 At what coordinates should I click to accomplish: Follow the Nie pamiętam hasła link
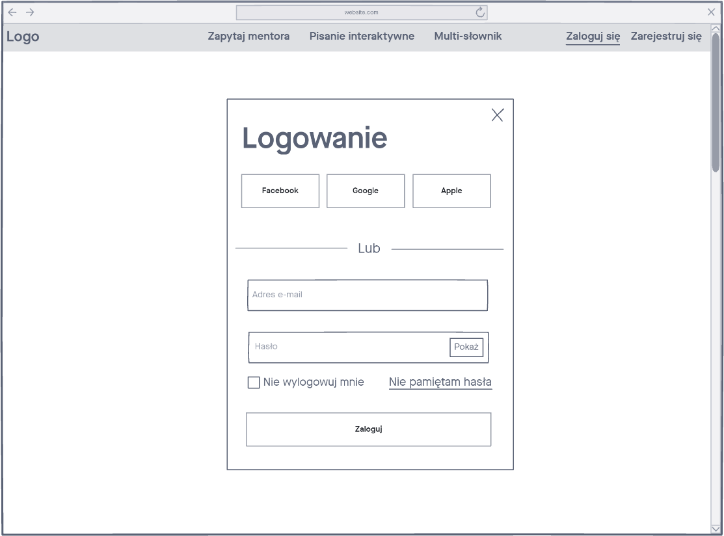(440, 382)
